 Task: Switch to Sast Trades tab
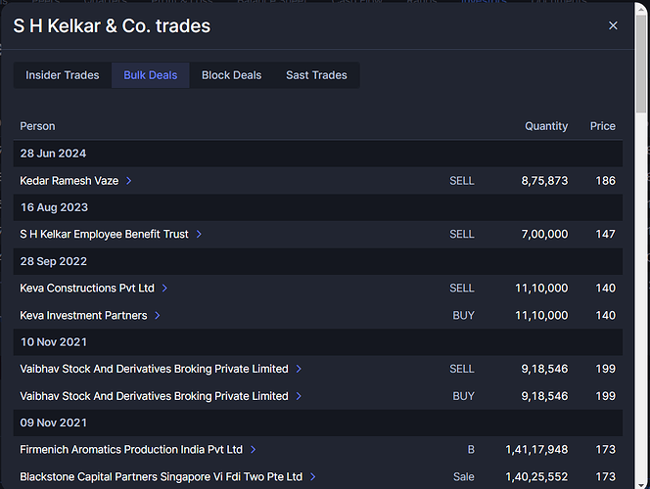[316, 75]
